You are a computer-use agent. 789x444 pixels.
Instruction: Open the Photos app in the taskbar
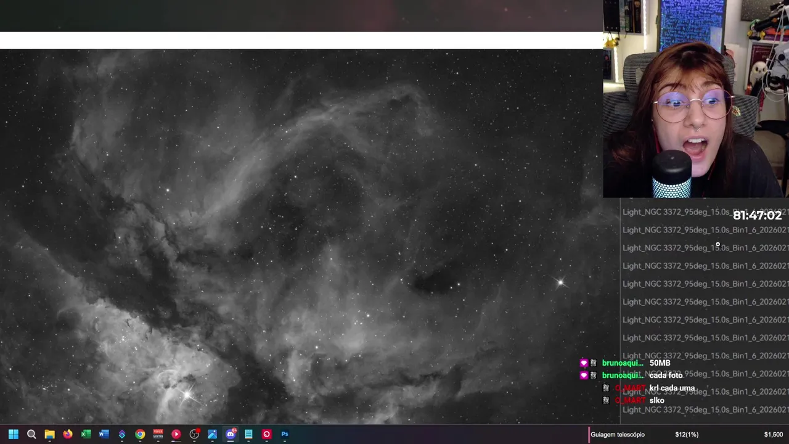point(212,434)
